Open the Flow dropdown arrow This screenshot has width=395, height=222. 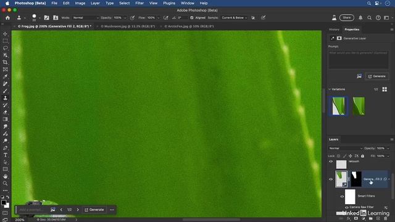[159, 18]
